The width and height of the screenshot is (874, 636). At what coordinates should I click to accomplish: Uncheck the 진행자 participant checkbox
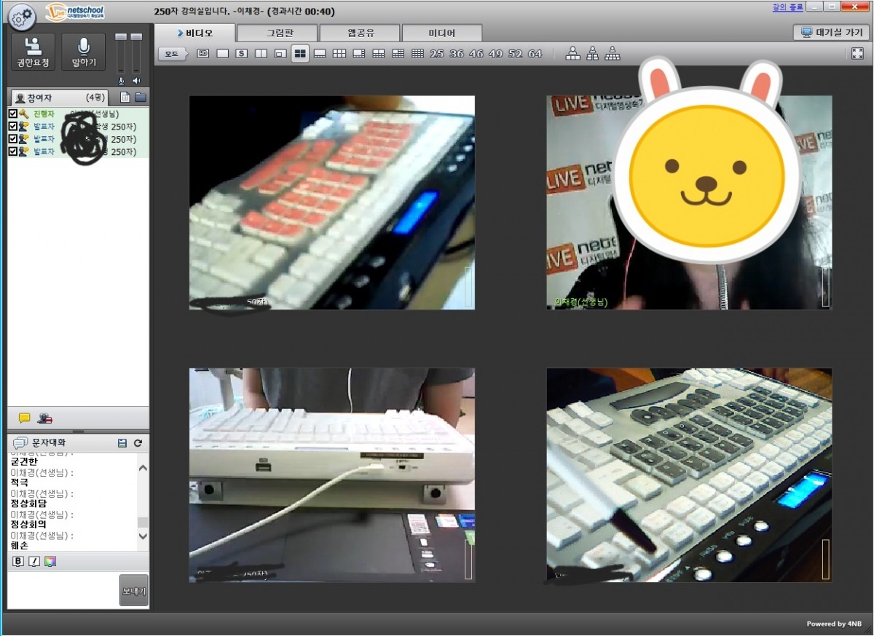13,114
